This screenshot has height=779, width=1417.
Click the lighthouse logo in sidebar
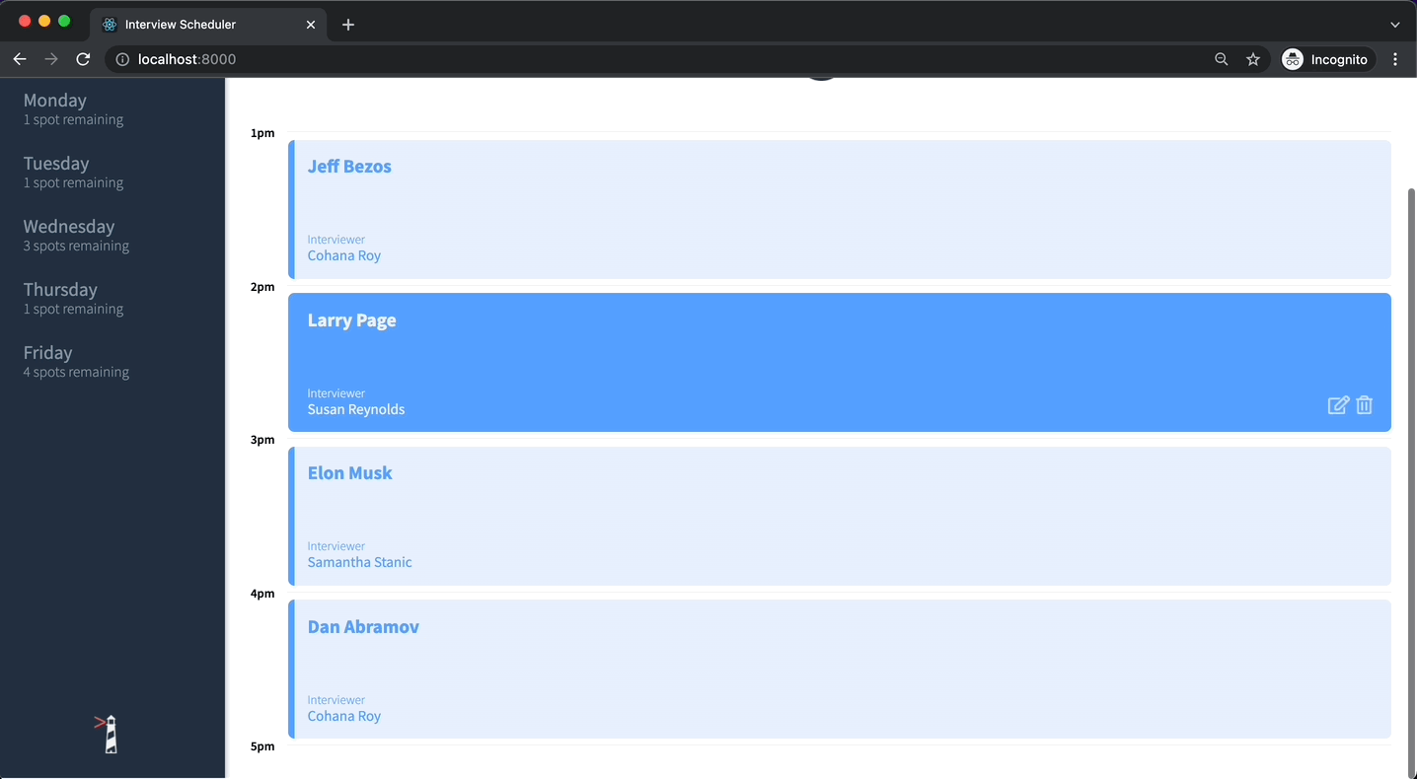[x=111, y=735]
